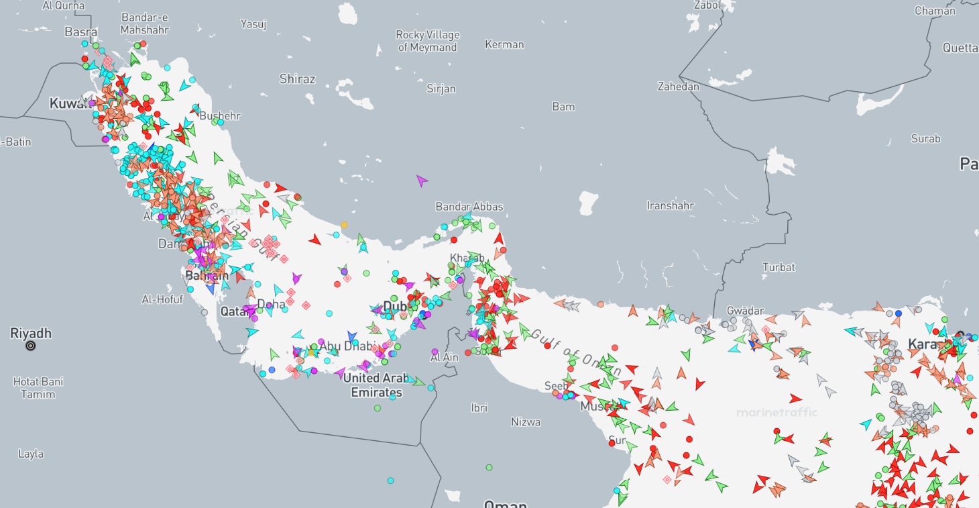Select the blue dot vessel northwest of Karachi

pyautogui.click(x=899, y=313)
